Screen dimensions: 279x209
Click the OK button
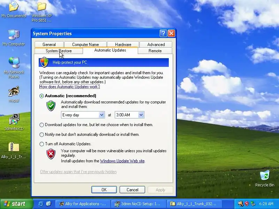click(104, 189)
